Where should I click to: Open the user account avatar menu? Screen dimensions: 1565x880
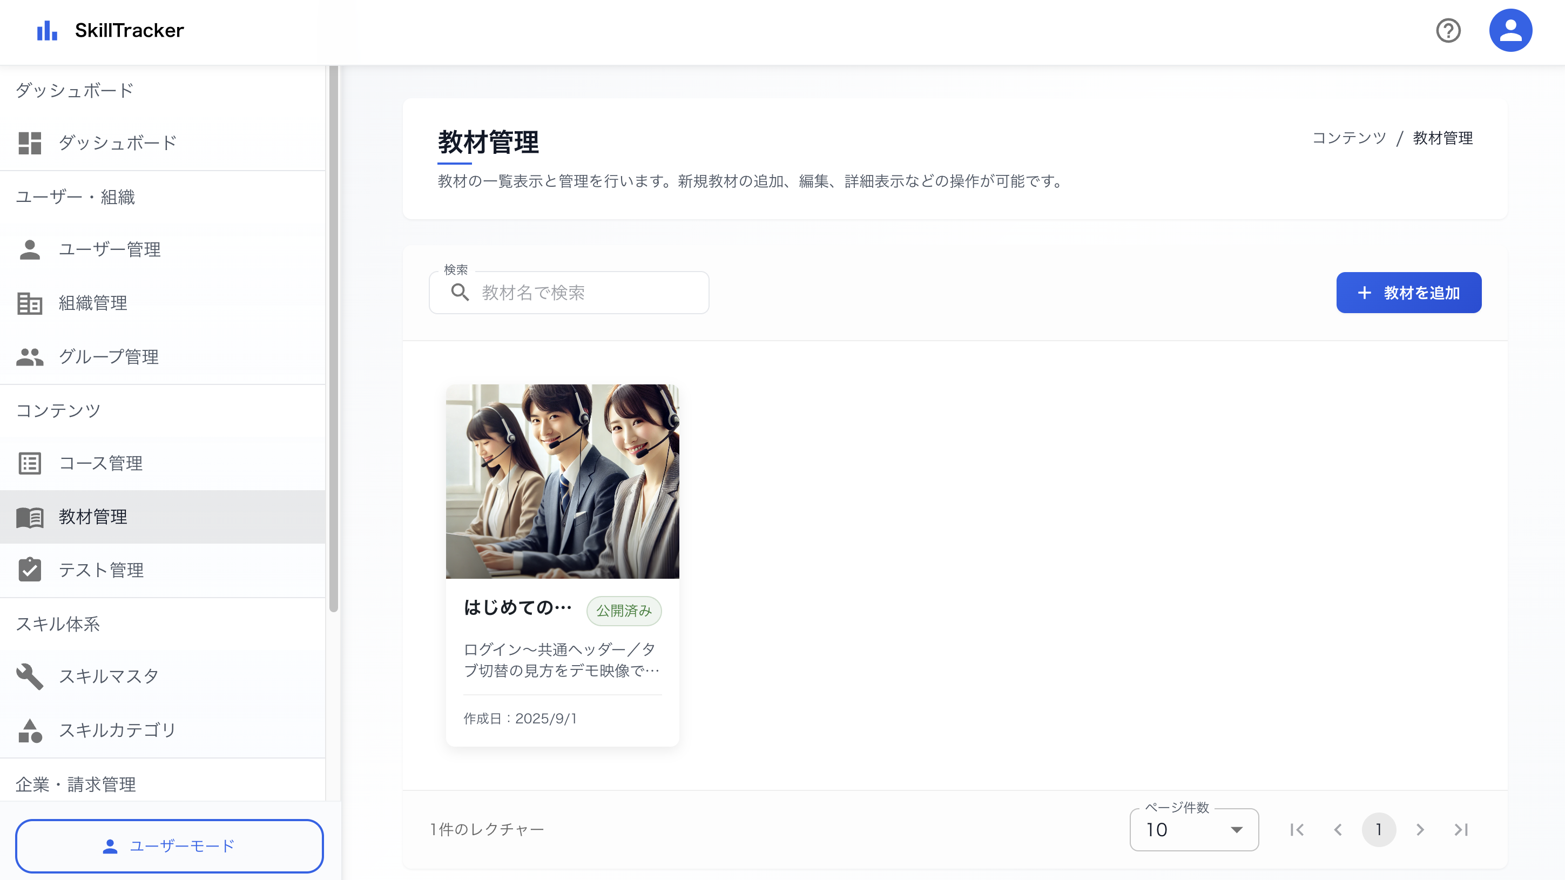tap(1510, 30)
